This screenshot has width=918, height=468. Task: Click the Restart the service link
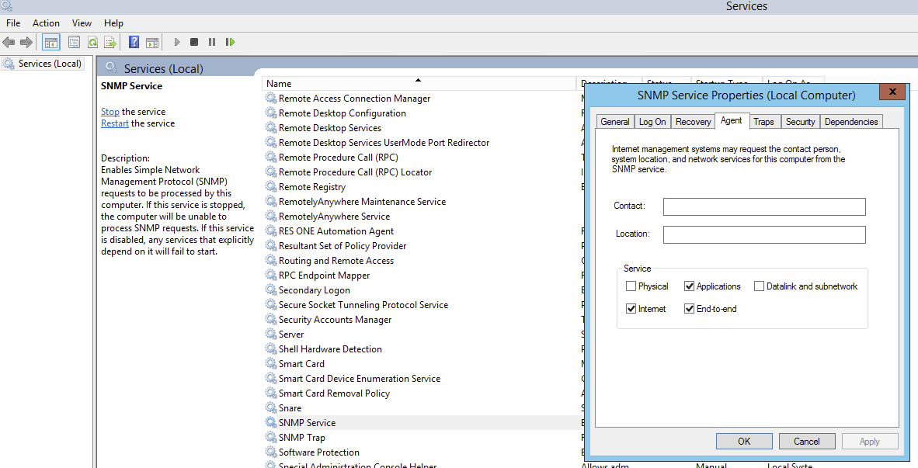115,123
